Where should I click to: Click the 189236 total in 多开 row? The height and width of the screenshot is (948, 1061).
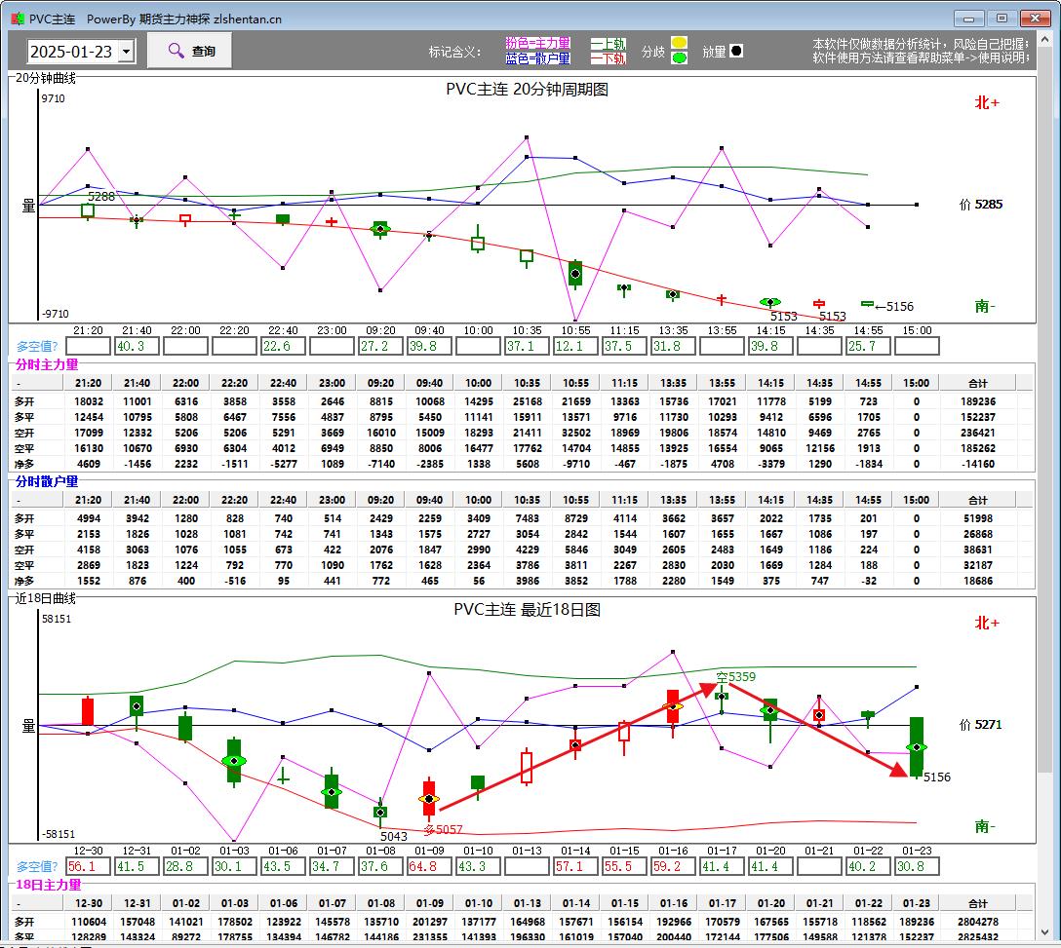pos(978,401)
